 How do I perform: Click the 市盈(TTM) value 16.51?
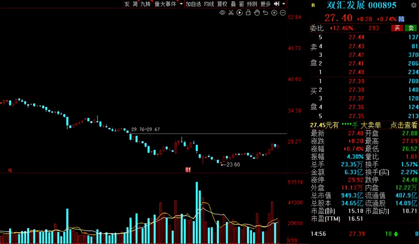355,218
